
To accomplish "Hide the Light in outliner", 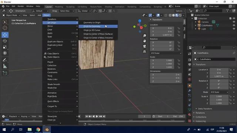I will (x=234, y=29).
